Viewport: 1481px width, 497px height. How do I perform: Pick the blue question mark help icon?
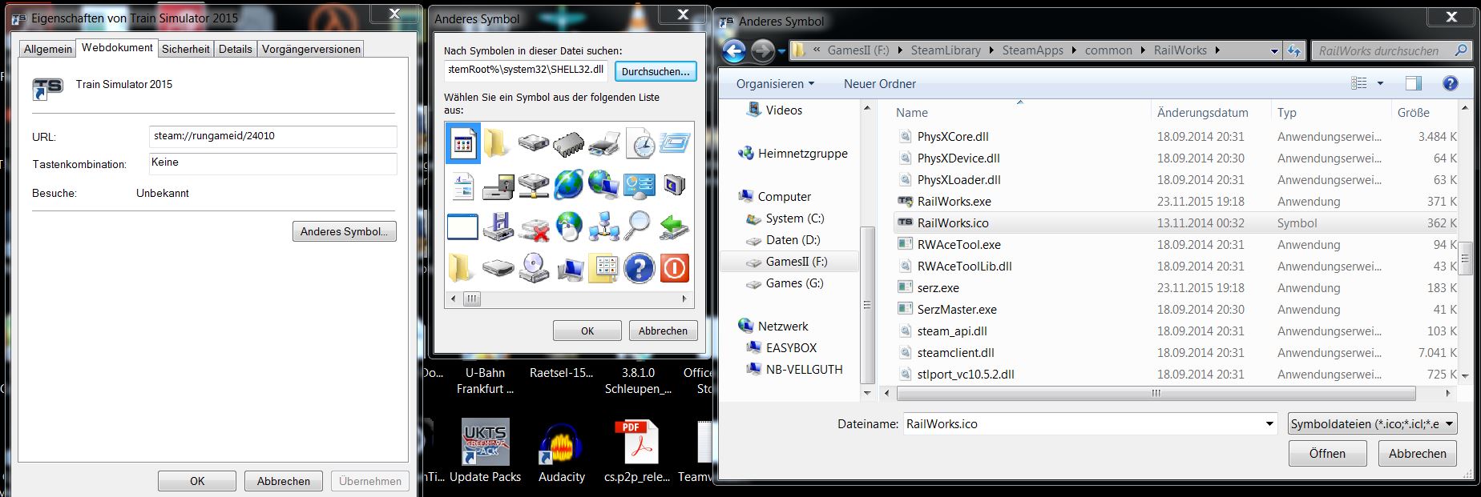639,268
